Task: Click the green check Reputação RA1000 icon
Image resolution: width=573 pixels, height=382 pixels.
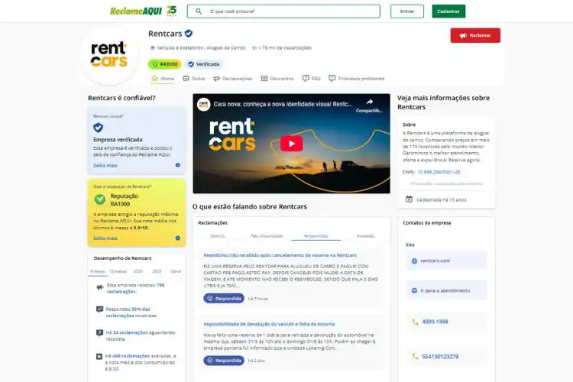Action: click(100, 199)
